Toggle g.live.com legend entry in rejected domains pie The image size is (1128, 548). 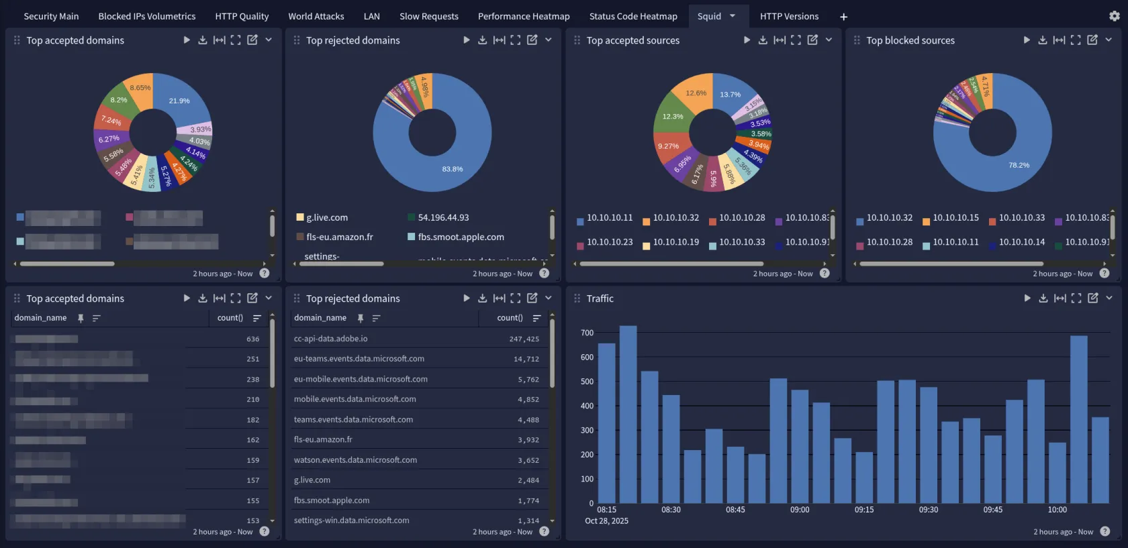pos(327,217)
